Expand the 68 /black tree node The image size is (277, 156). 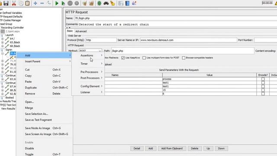2,46
